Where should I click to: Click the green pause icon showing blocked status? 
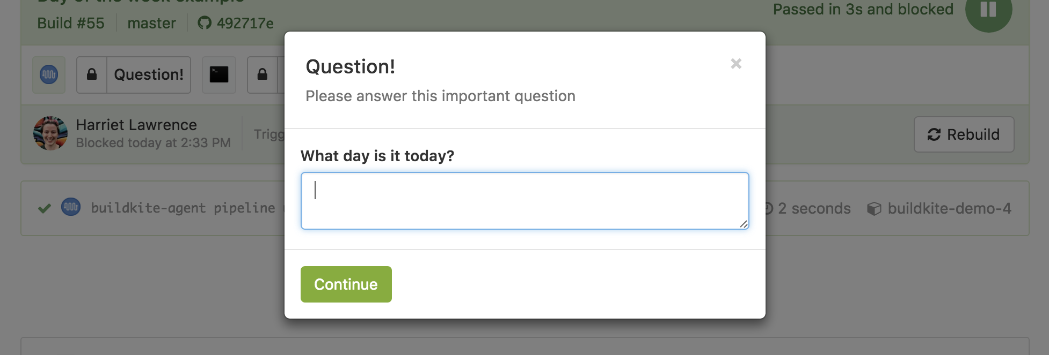989,14
